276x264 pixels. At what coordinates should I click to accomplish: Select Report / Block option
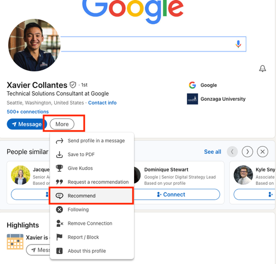[x=92, y=237]
